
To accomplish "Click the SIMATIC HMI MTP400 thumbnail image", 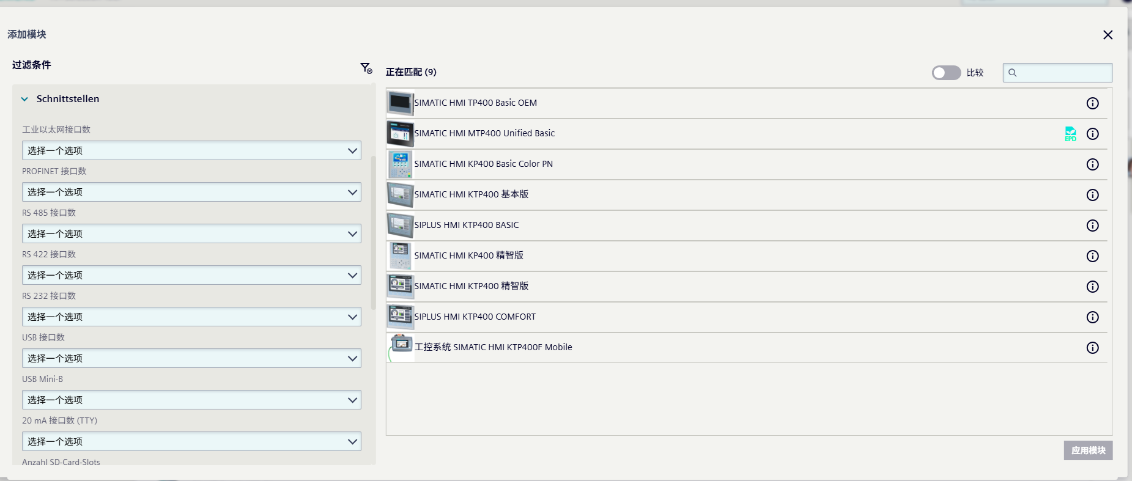I will click(401, 134).
